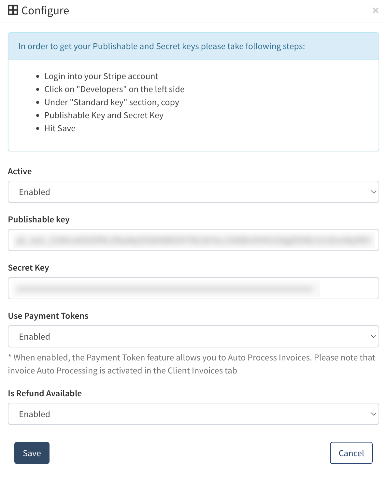This screenshot has height=478, width=387.
Task: Click the Is Refund Available label
Action: (x=45, y=393)
